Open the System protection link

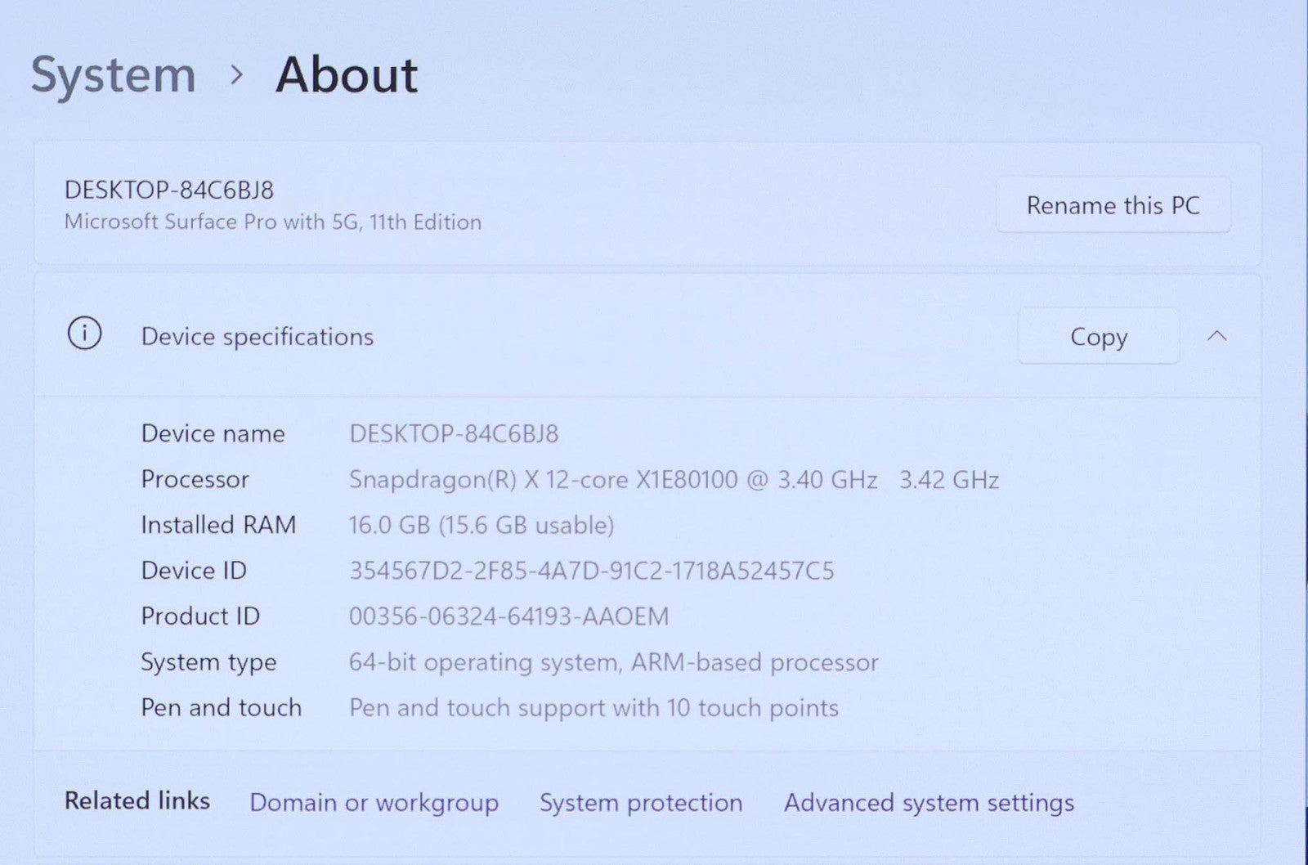point(640,803)
